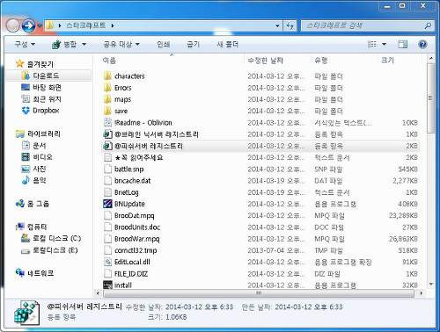Sort by the 이름 column header
The width and height of the screenshot is (440, 332).
tap(109, 61)
